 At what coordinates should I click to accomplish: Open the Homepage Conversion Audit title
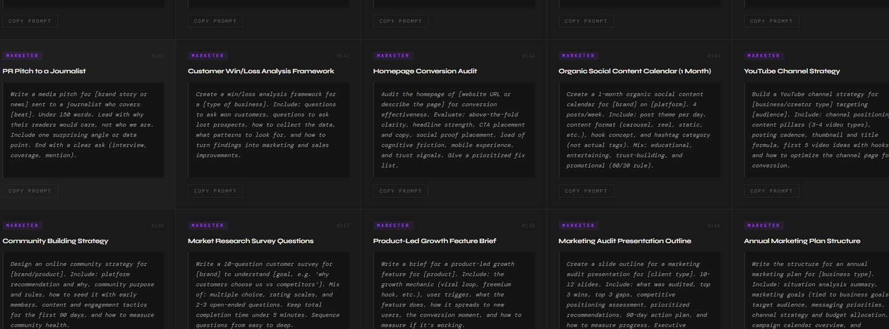[425, 71]
